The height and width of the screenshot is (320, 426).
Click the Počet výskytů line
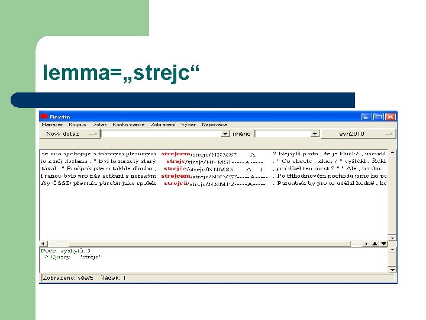point(66,251)
